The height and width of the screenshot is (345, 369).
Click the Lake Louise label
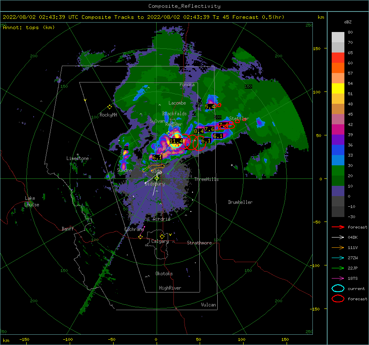32,201
